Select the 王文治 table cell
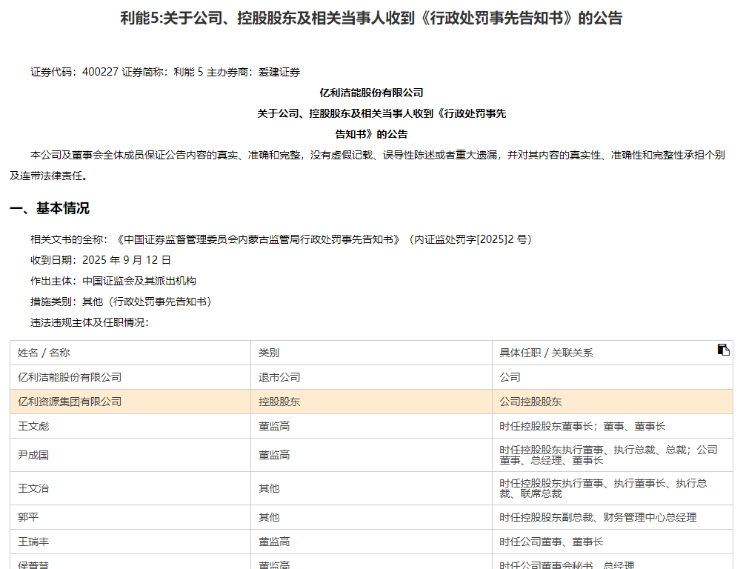Viewport: 743px width, 569px height. point(33,488)
